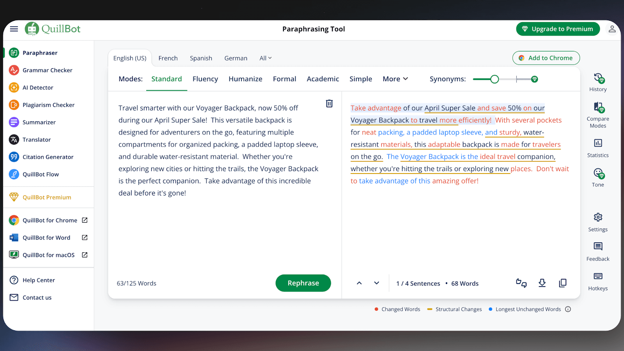The image size is (624, 351).
Task: Open QuillBot for macOS link
Action: point(48,255)
